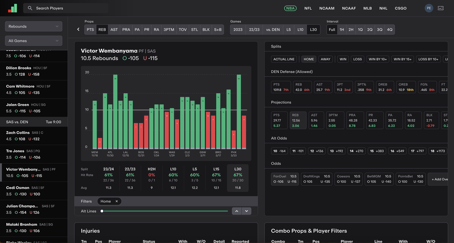Click the green Alt Lines slider track
Screen dimensions: 454x243
coord(166,211)
